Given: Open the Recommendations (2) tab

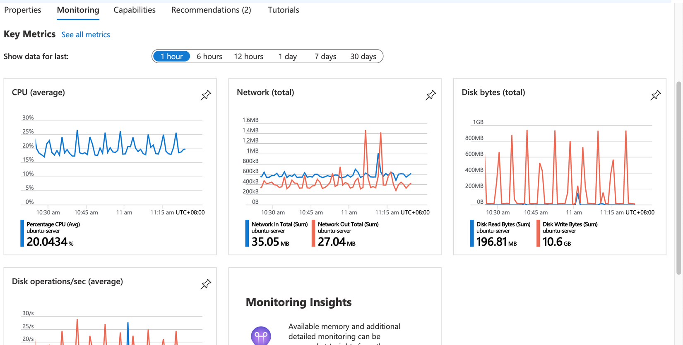Looking at the screenshot, I should click(x=211, y=10).
